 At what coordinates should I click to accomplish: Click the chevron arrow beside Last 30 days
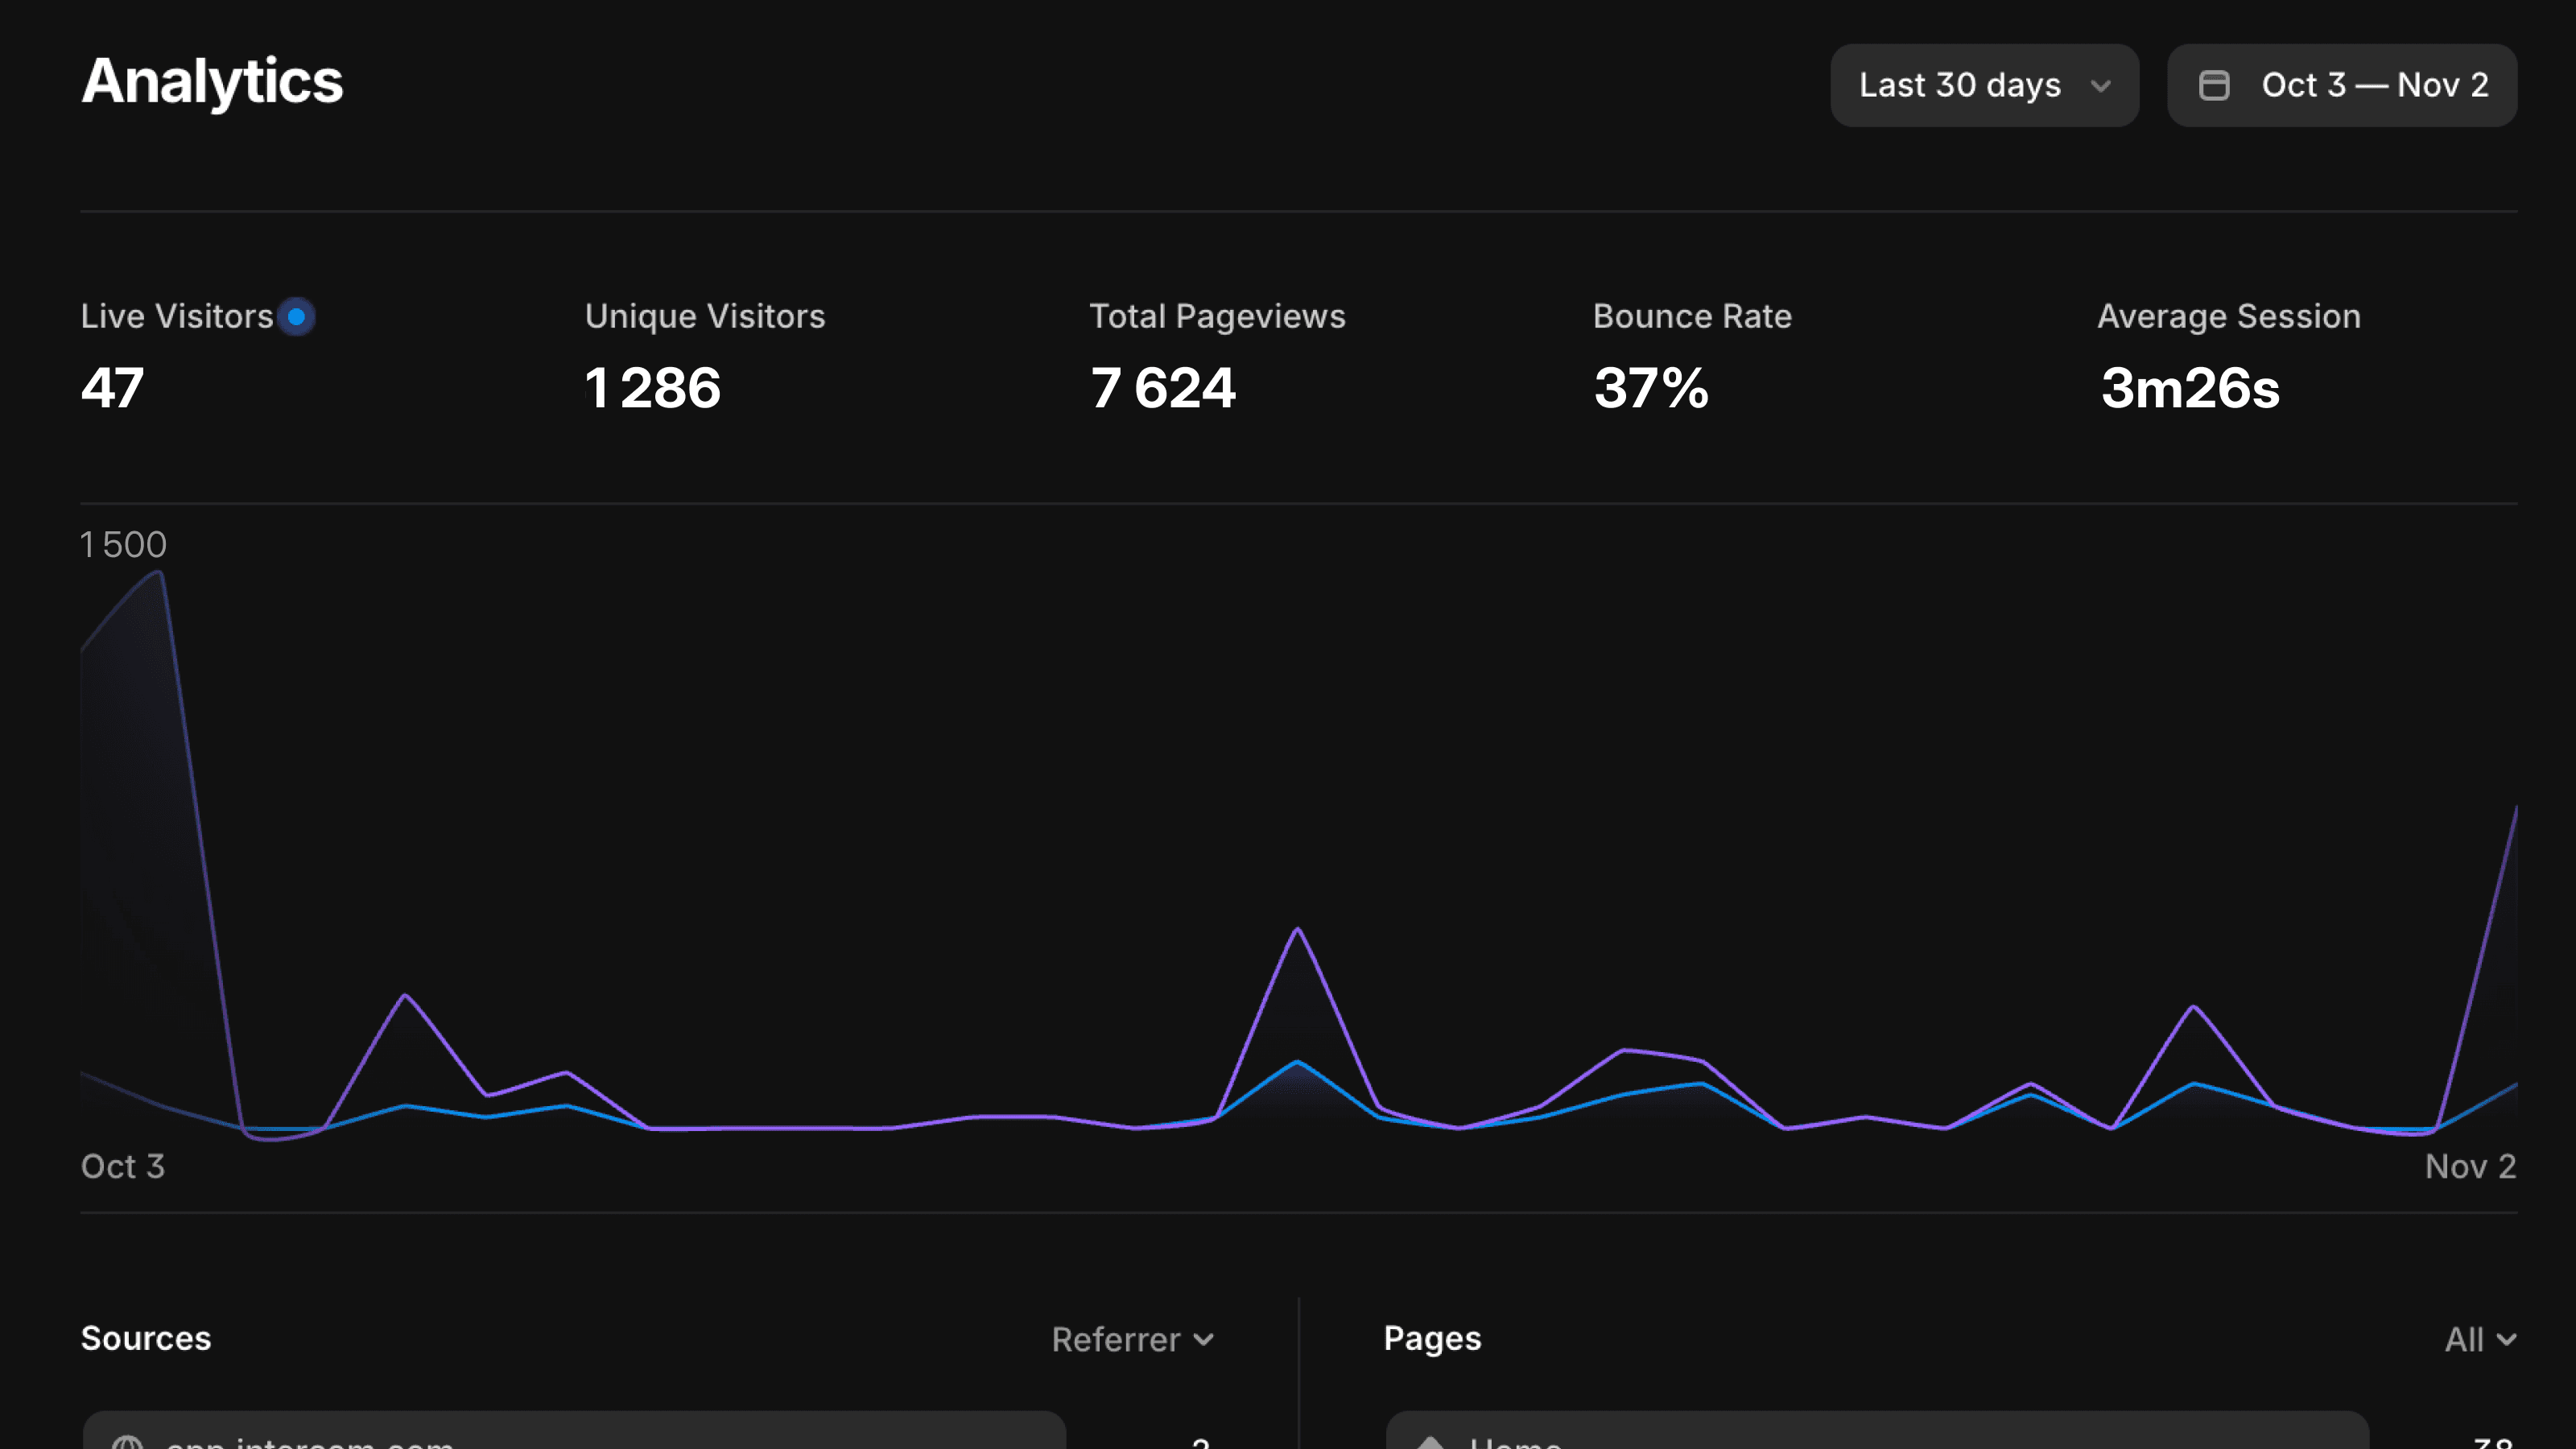click(x=2101, y=86)
